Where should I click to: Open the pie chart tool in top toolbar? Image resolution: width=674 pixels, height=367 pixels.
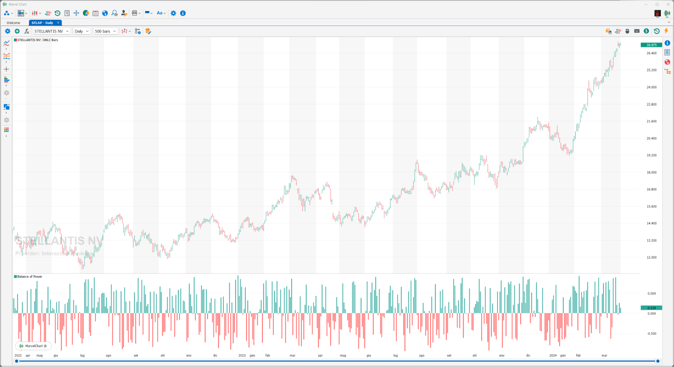[86, 13]
